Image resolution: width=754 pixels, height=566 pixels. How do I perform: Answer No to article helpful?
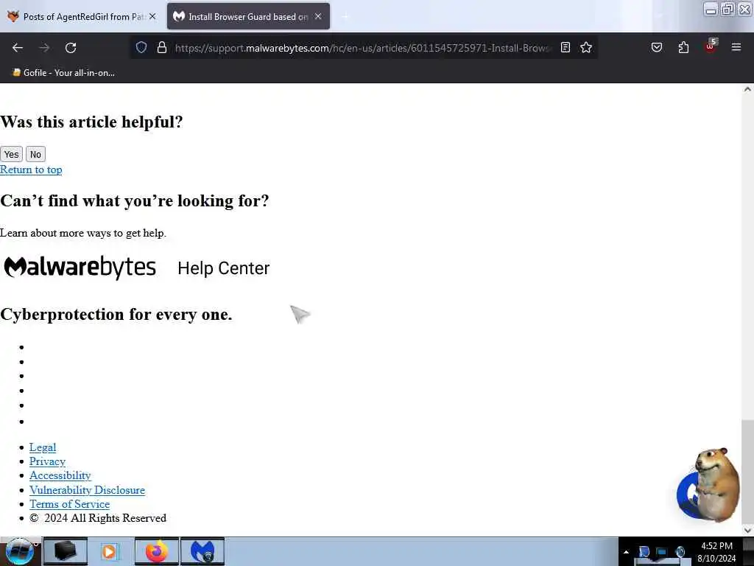pos(35,155)
